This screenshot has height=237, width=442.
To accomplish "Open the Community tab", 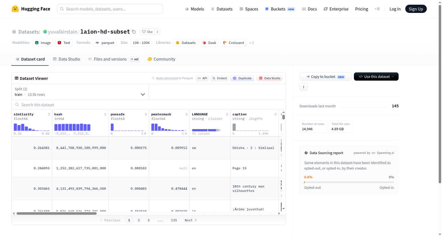I will pos(162,59).
